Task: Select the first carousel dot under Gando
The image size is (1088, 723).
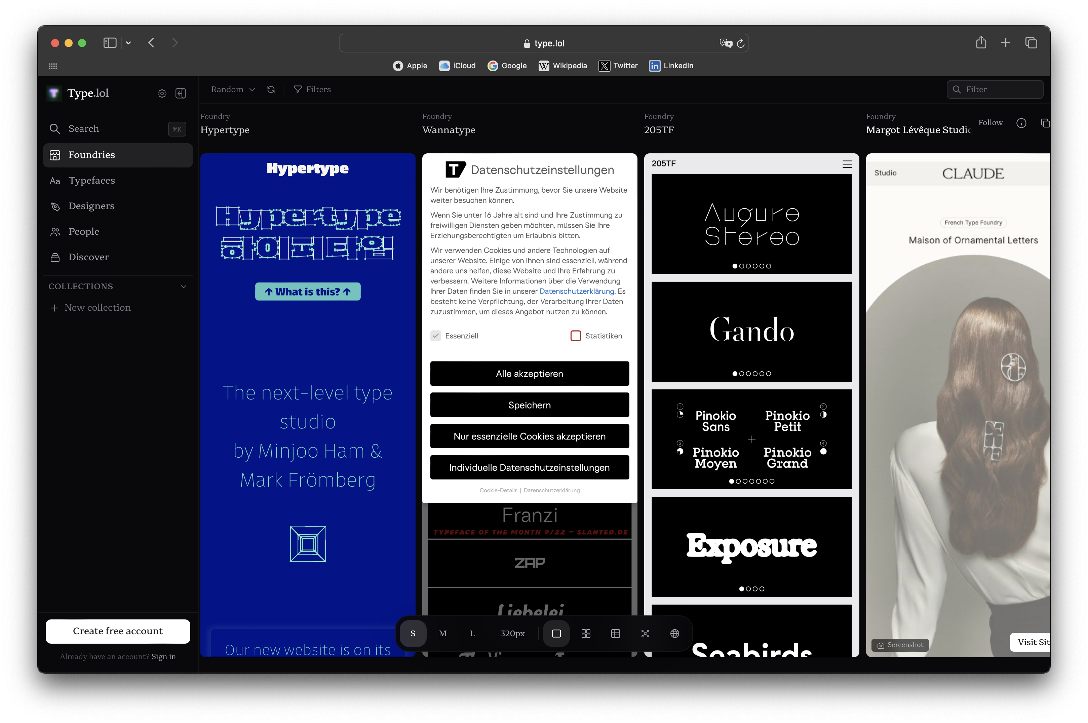Action: pyautogui.click(x=735, y=374)
